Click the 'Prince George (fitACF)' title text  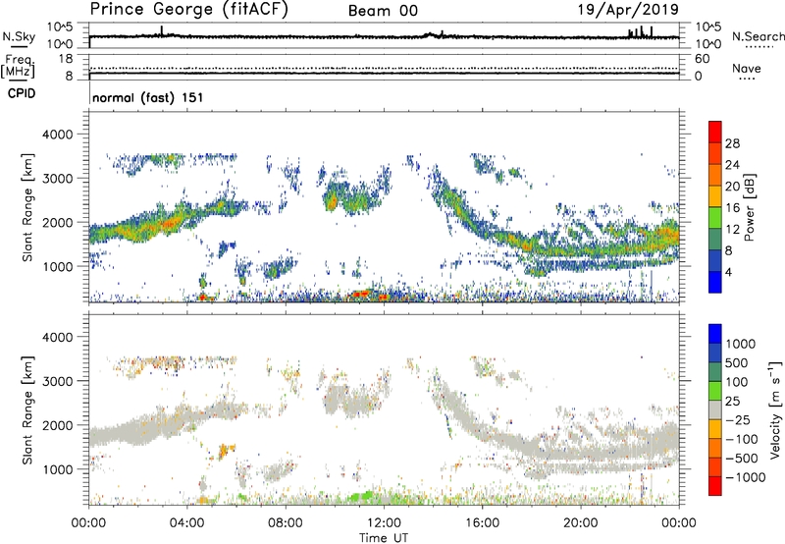point(189,10)
